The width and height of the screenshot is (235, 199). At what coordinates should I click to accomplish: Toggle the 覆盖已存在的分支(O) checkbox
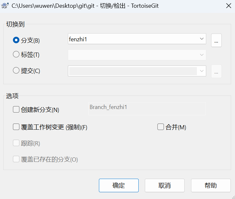point(16,159)
